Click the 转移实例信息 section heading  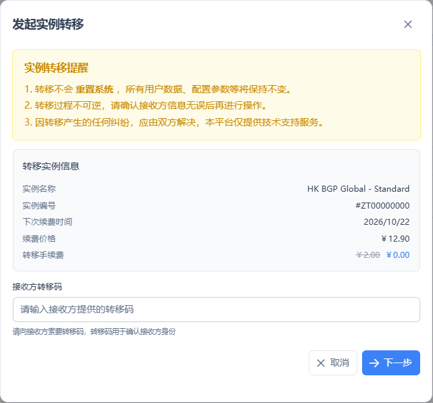click(51, 166)
